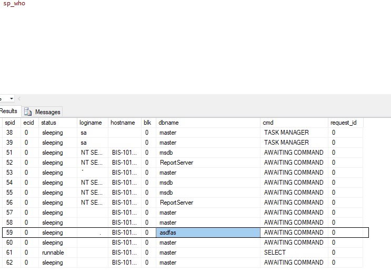The image size is (391, 272).
Task: Select the cmd column header
Action: 268,123
